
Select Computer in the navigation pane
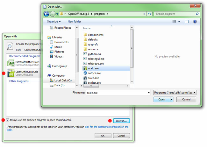(x=56, y=76)
